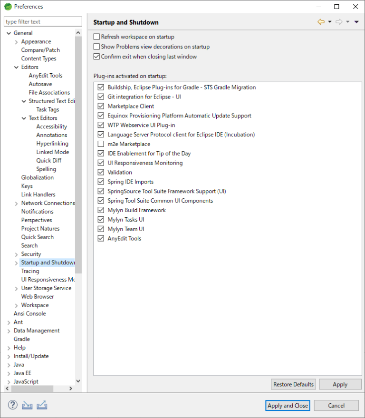
Task: Click the export preferences icon
Action: [42, 405]
